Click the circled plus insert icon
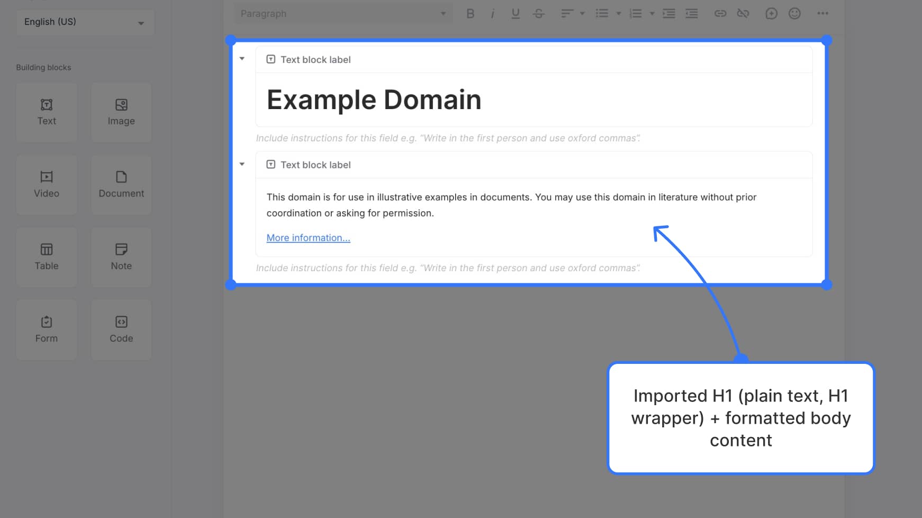922x518 pixels. pyautogui.click(x=772, y=14)
